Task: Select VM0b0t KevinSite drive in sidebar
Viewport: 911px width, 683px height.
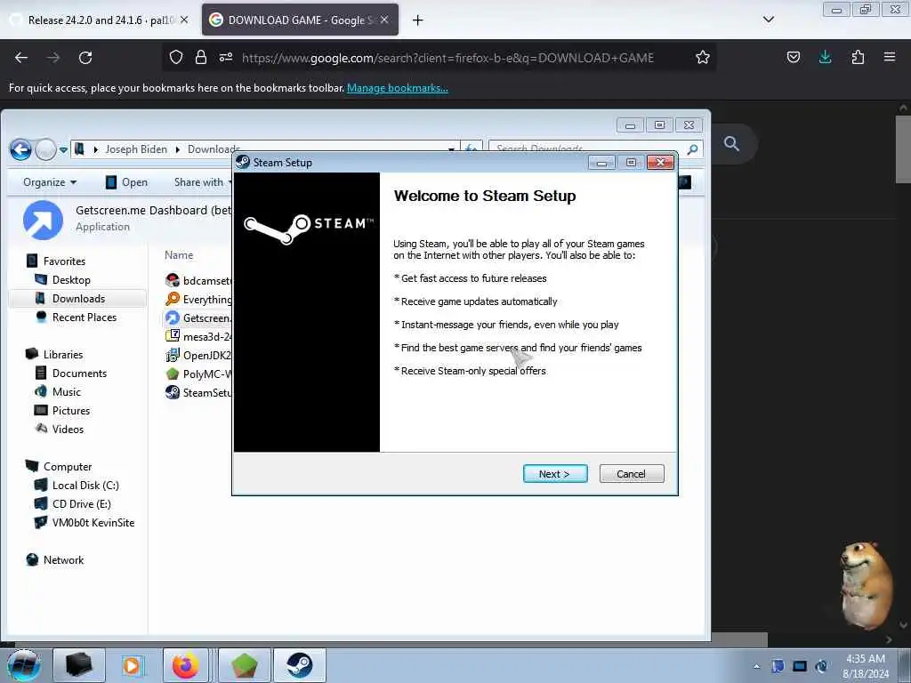Action: pos(93,523)
